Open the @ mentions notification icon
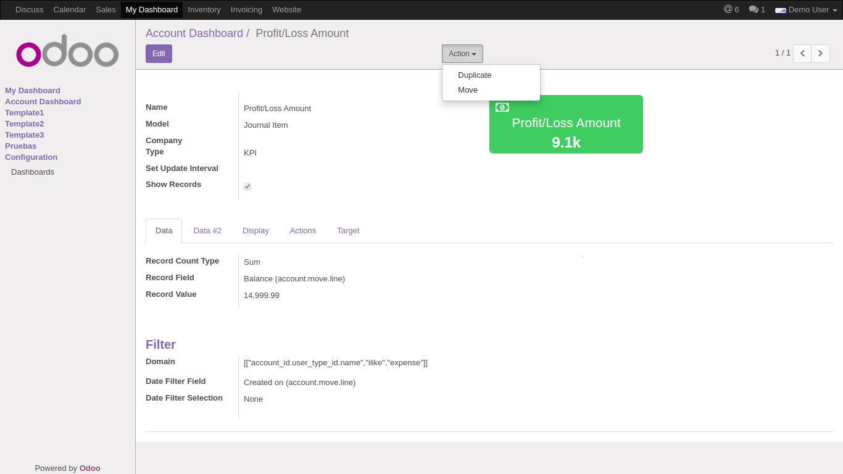This screenshot has width=843, height=474. (728, 9)
